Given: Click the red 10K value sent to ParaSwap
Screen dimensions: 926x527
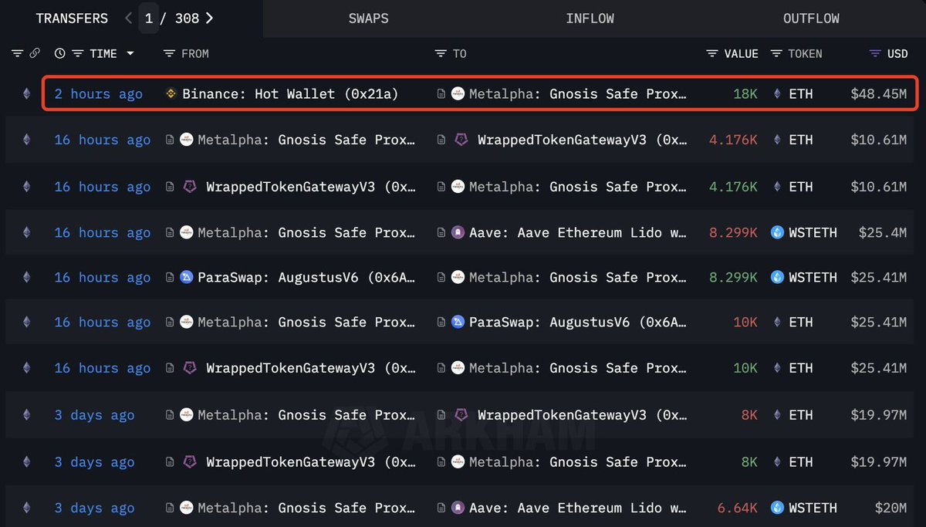Looking at the screenshot, I should click(x=745, y=322).
